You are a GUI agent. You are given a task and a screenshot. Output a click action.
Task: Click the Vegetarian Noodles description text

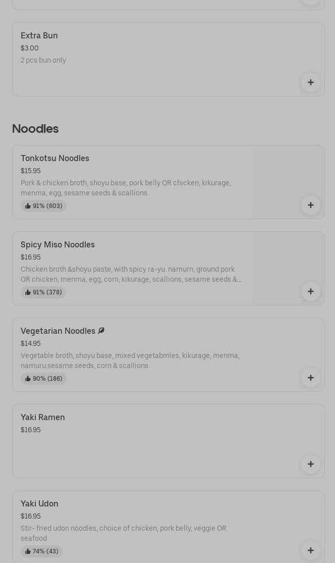(x=130, y=361)
